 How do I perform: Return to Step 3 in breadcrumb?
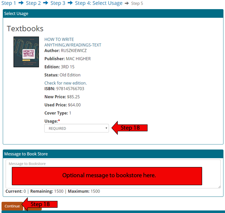[58, 3]
